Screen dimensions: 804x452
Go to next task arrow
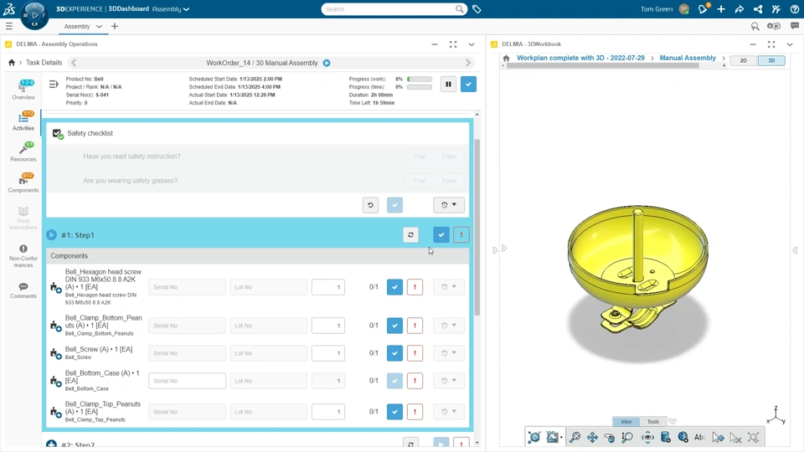pyautogui.click(x=467, y=63)
